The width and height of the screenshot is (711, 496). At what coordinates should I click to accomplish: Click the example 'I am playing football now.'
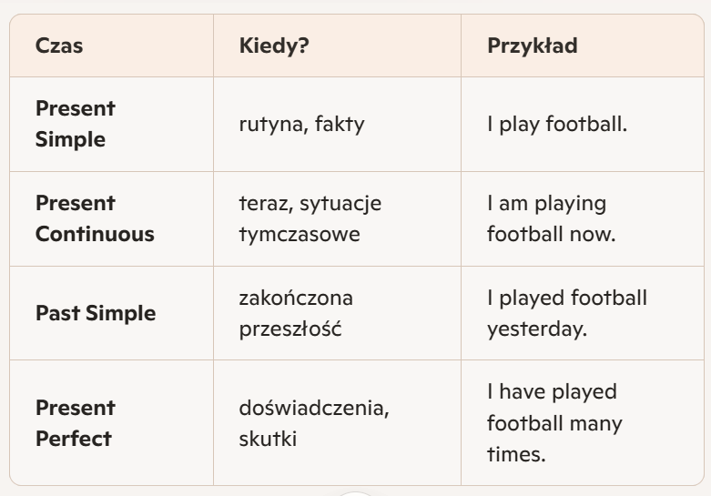pos(552,218)
